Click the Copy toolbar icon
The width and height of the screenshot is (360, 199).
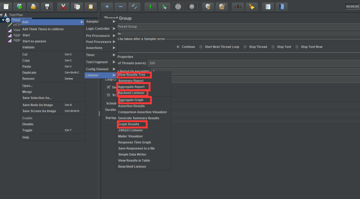77,7
